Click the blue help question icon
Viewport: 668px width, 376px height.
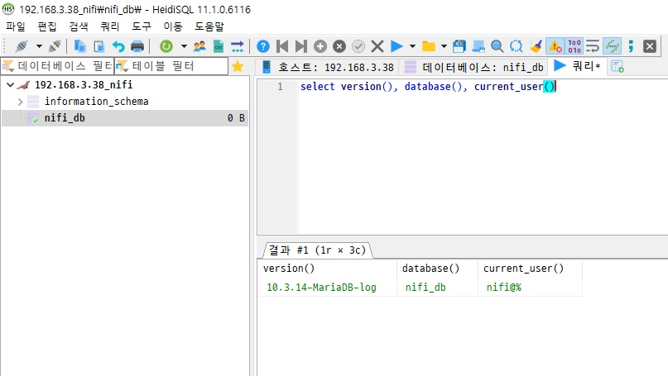coord(263,46)
